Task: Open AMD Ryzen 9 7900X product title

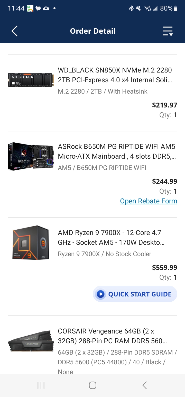Action: click(x=111, y=238)
